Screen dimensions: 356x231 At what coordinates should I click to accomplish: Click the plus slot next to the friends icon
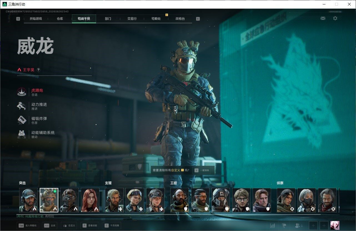pos(313,226)
